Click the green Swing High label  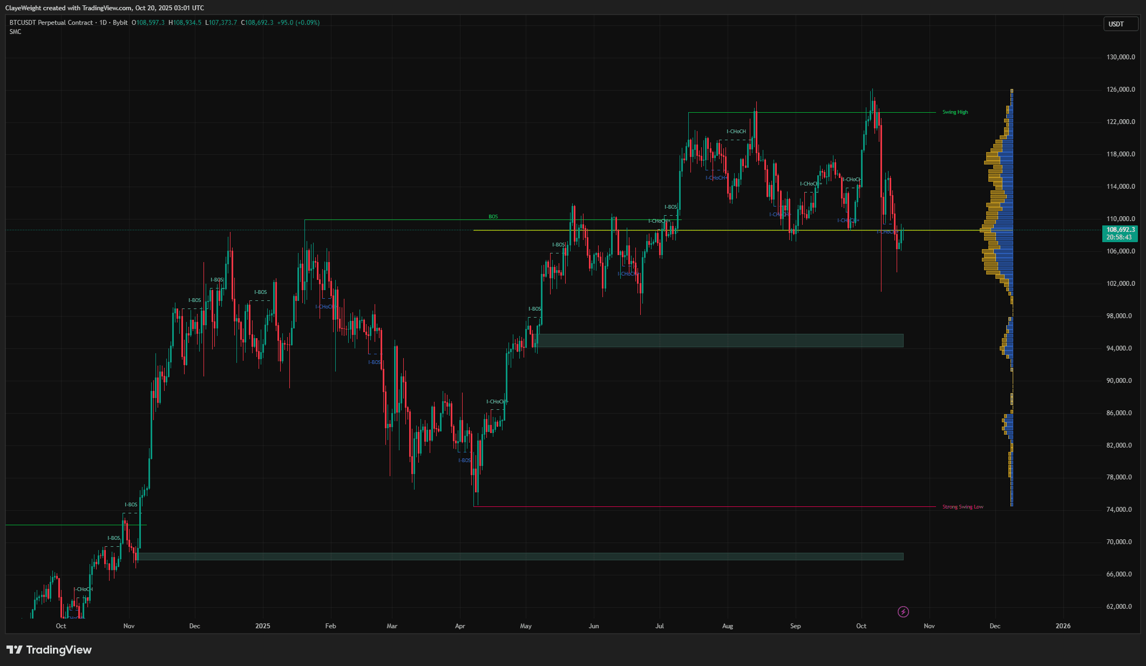click(x=954, y=112)
